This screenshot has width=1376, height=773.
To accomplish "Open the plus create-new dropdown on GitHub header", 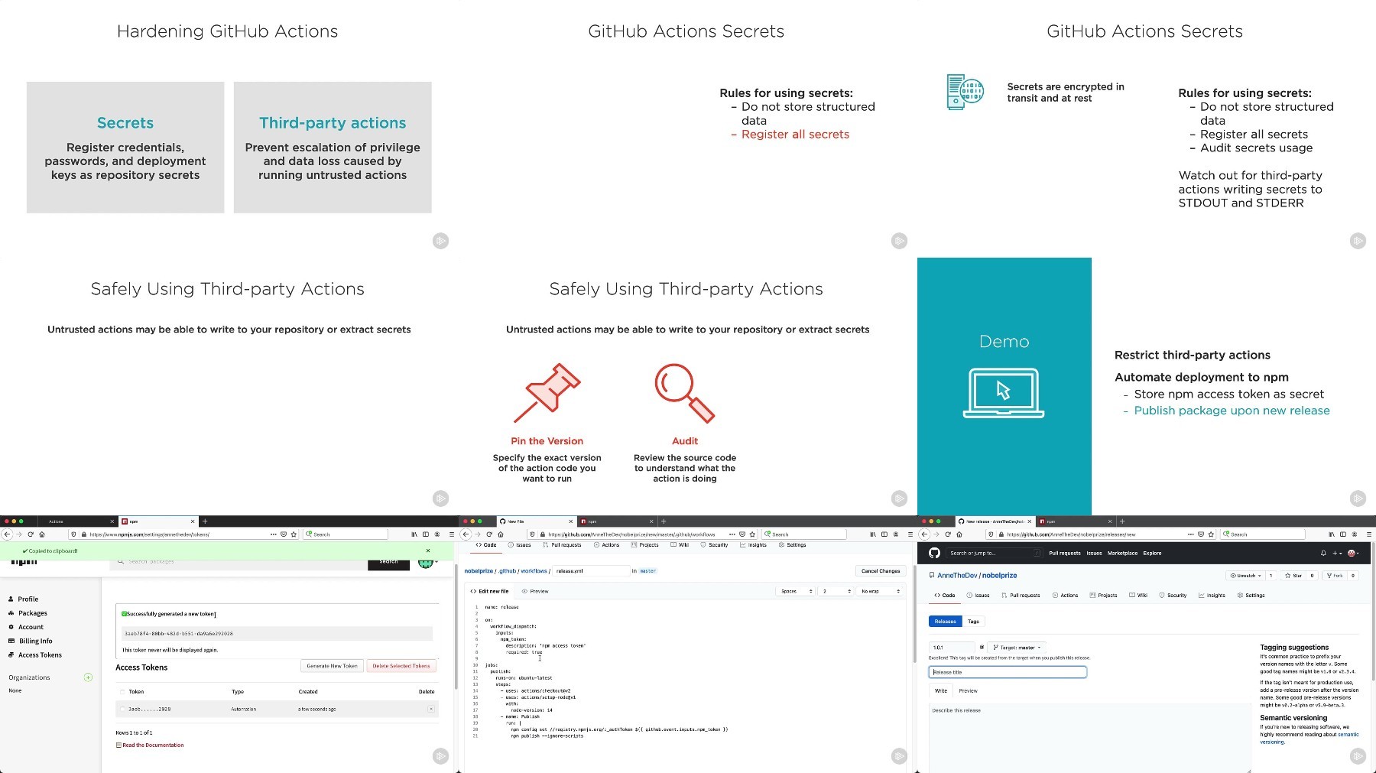I will (1337, 553).
